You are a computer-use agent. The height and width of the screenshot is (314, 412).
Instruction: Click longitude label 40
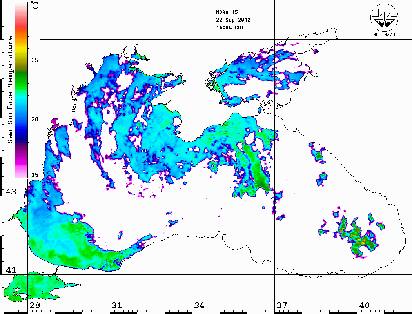(x=364, y=305)
